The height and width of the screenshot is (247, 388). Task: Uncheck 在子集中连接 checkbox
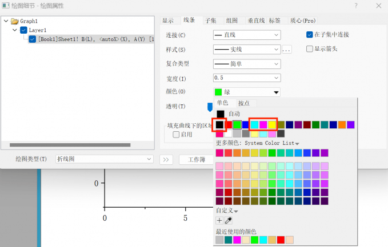coord(310,35)
